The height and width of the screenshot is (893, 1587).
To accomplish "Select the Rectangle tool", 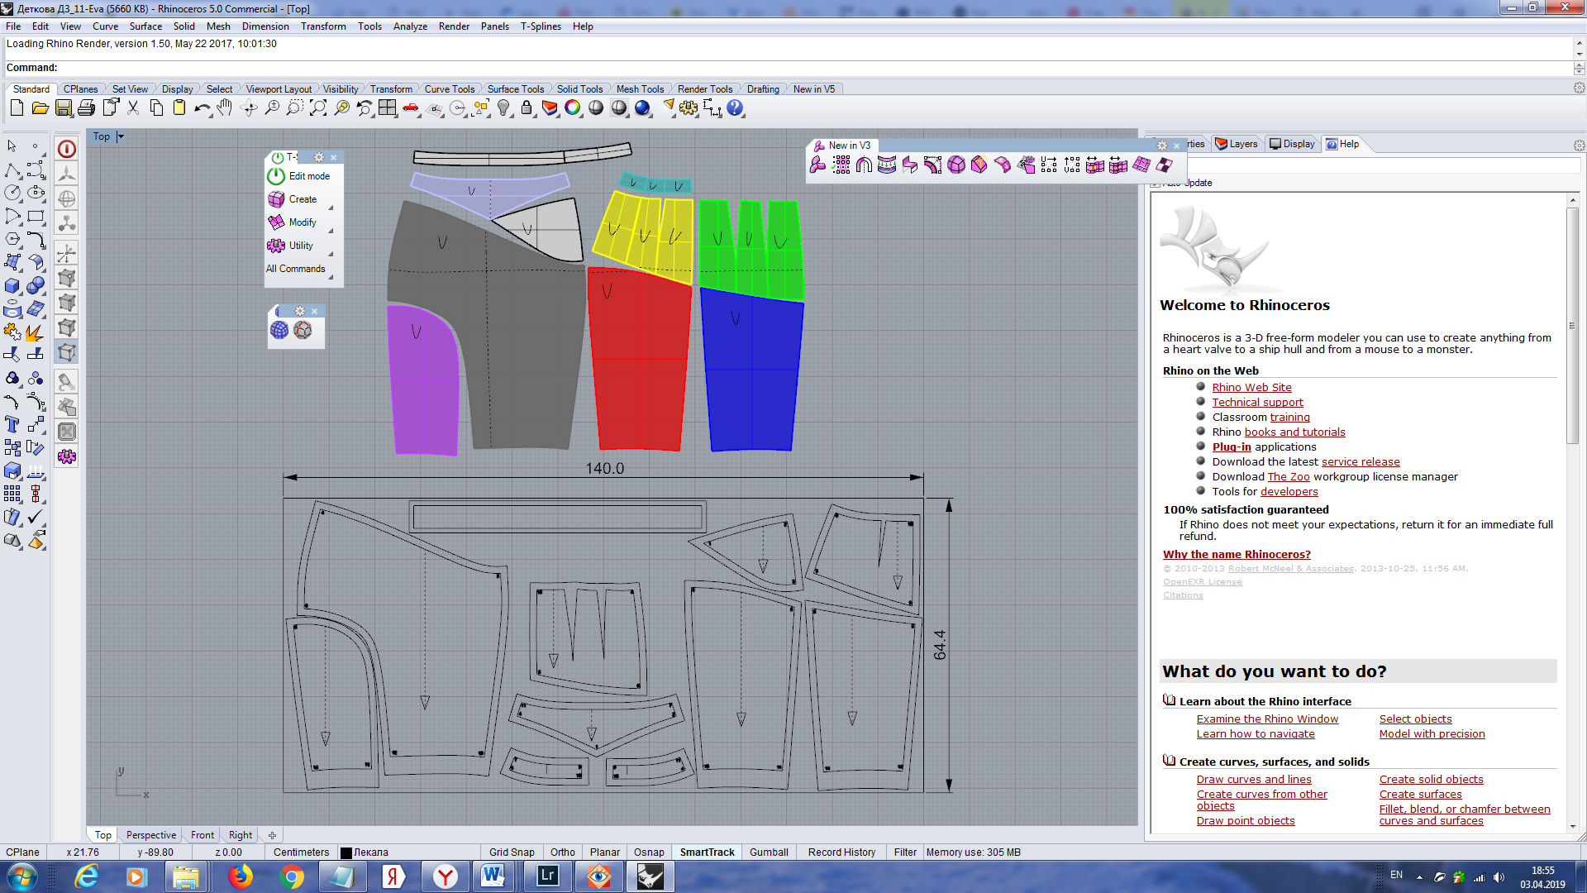I will tap(36, 216).
